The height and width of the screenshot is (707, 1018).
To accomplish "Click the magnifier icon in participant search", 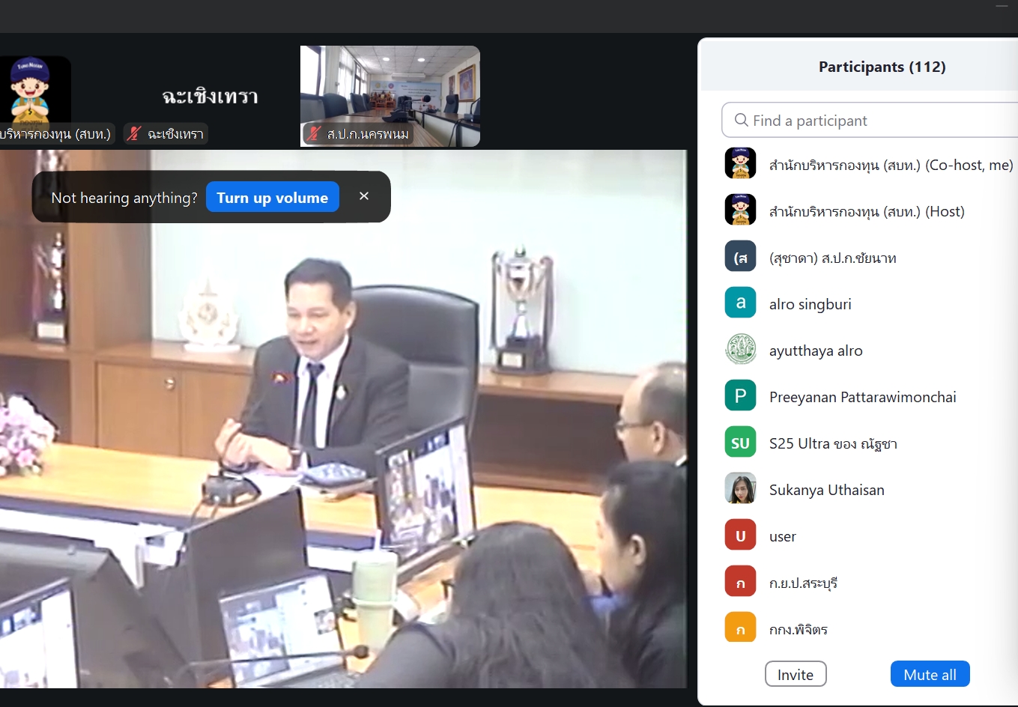I will (741, 121).
